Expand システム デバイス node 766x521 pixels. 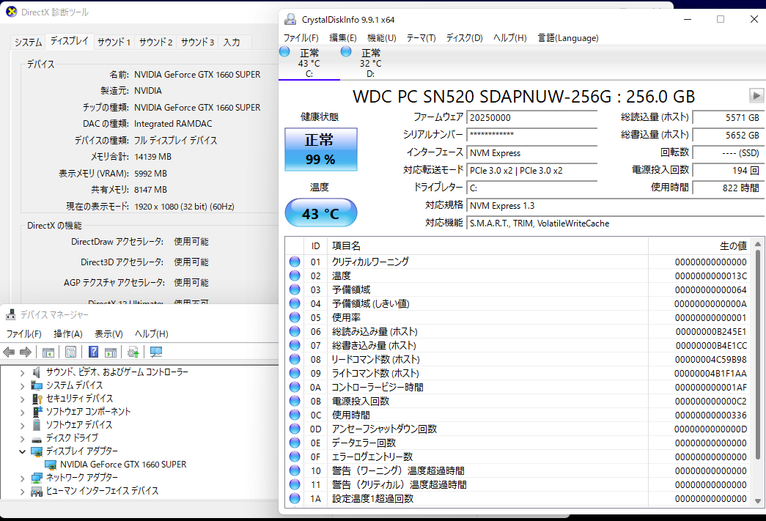22,385
